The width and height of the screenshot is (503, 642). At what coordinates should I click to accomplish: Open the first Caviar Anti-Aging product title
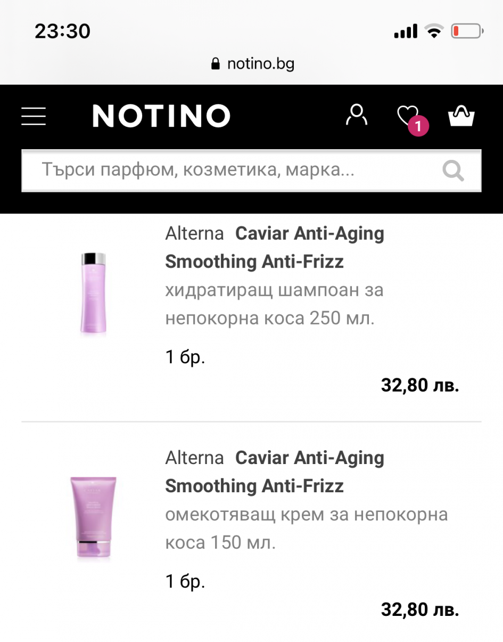(274, 248)
